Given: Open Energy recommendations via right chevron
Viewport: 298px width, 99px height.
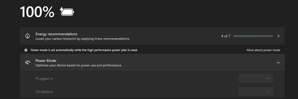Looking at the screenshot, I should point(278,36).
